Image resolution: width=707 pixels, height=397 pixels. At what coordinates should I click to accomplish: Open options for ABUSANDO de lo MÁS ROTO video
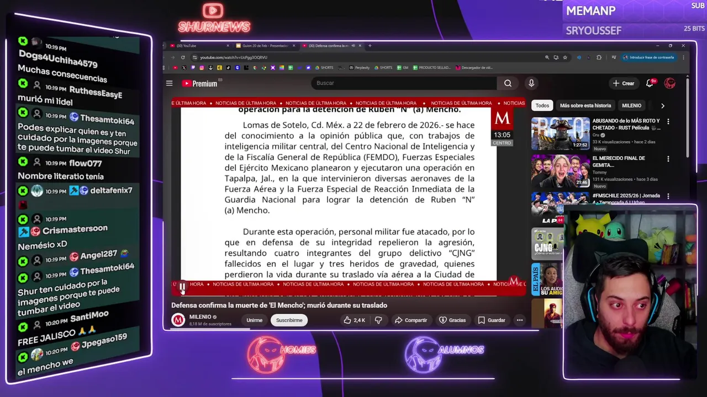point(668,121)
